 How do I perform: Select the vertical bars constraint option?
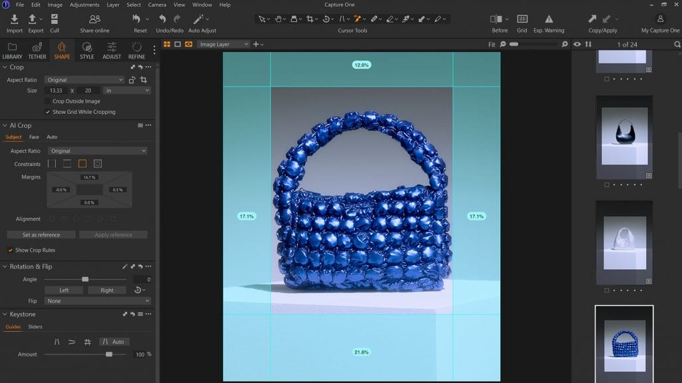tap(52, 164)
